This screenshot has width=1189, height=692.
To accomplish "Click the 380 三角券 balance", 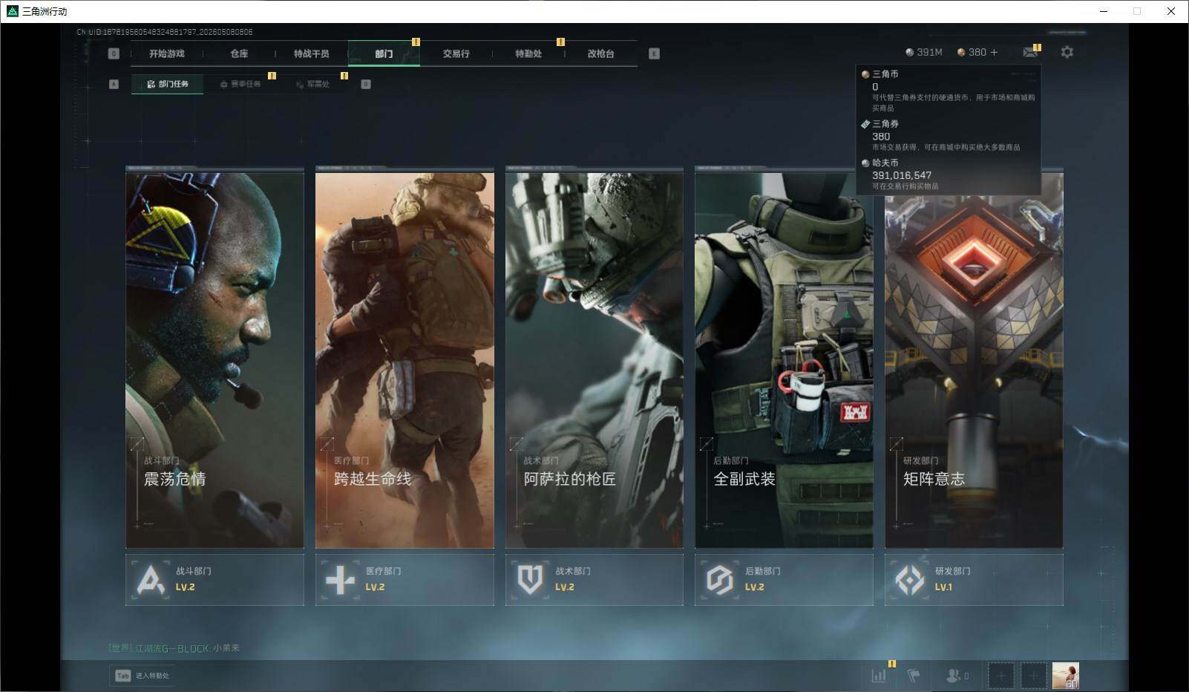I will point(972,52).
